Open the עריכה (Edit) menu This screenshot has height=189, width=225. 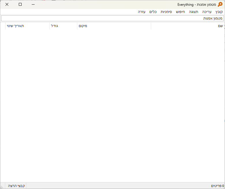click(x=207, y=12)
